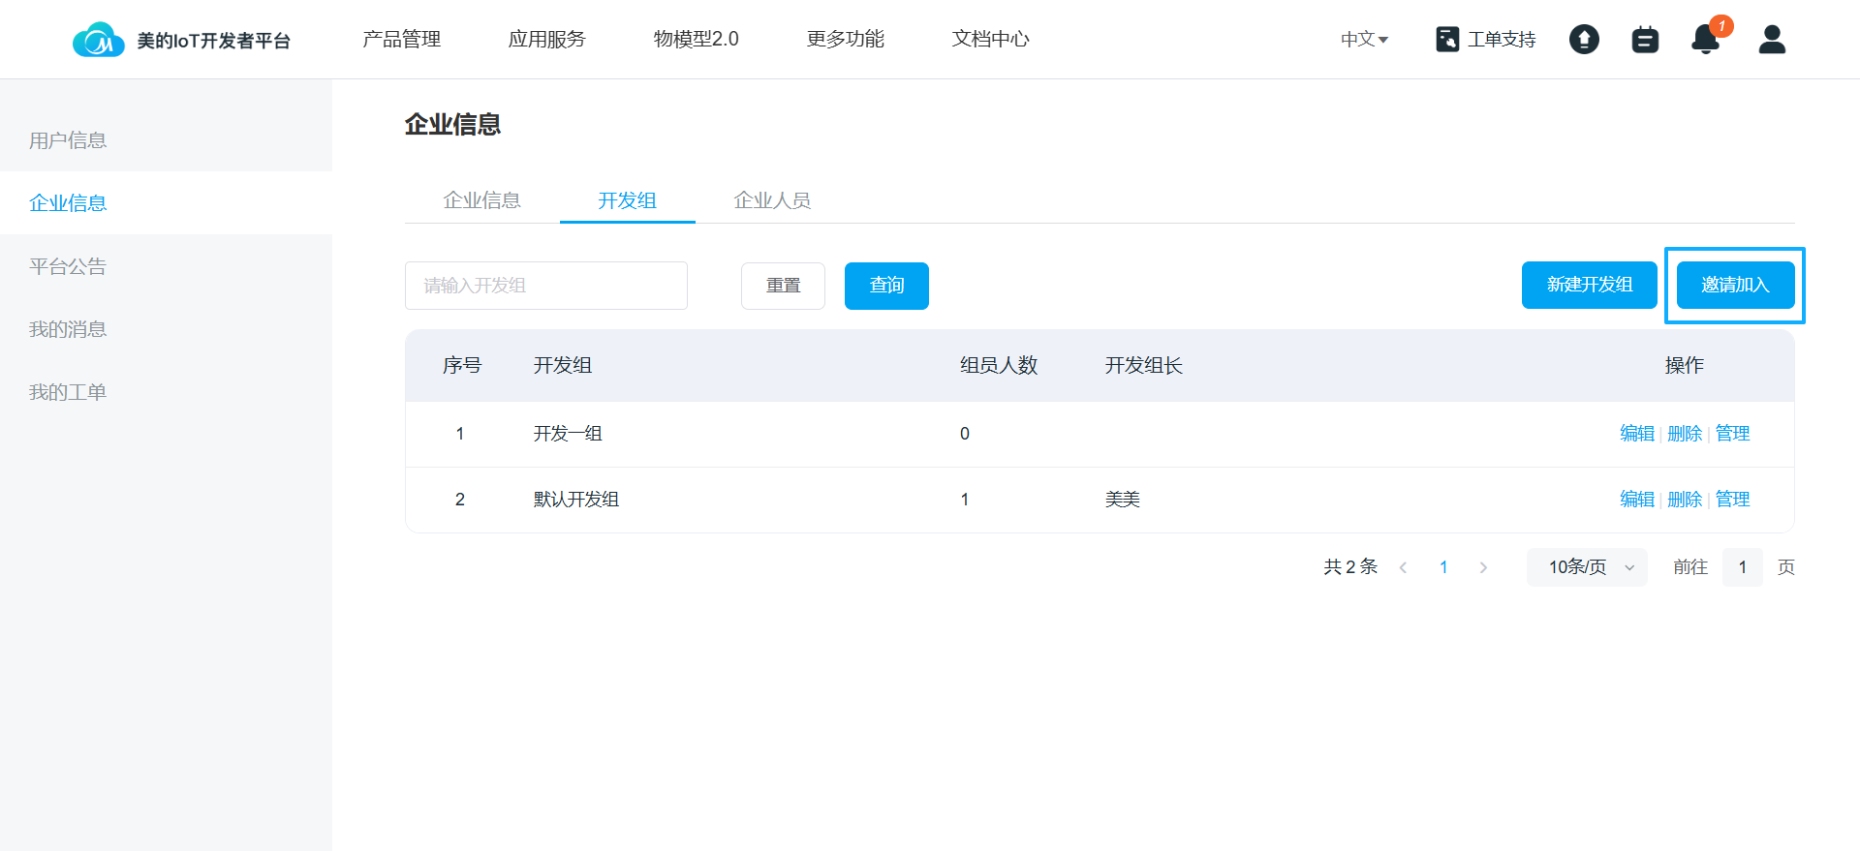This screenshot has height=851, width=1860.
Task: Click 删除 link for 默认开发组
Action: click(x=1685, y=500)
